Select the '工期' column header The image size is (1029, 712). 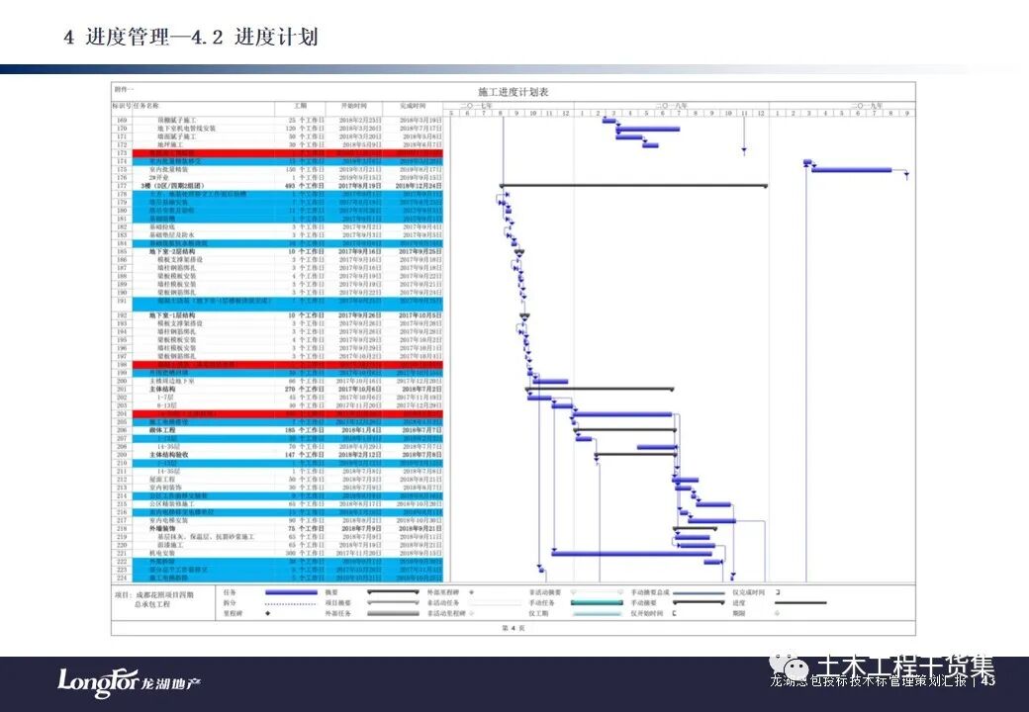[x=300, y=106]
